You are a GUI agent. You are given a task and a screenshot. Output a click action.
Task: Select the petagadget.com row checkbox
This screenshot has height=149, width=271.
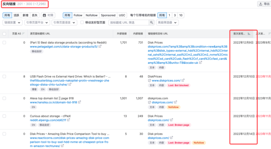tap(4, 42)
